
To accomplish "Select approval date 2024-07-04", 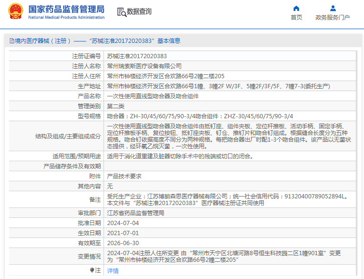I will [x=123, y=223].
